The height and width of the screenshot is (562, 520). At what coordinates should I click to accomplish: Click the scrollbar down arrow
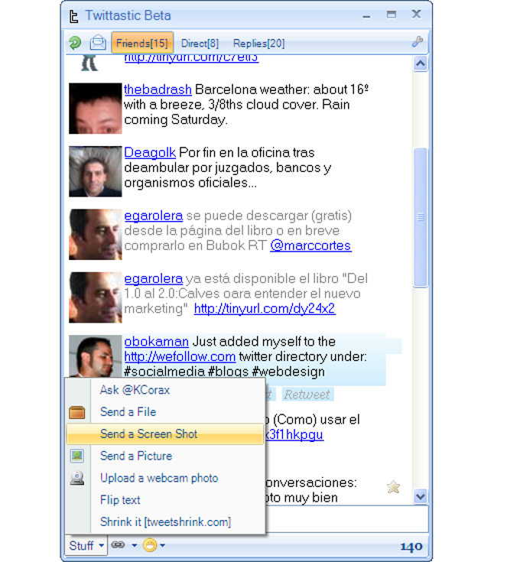(421, 496)
